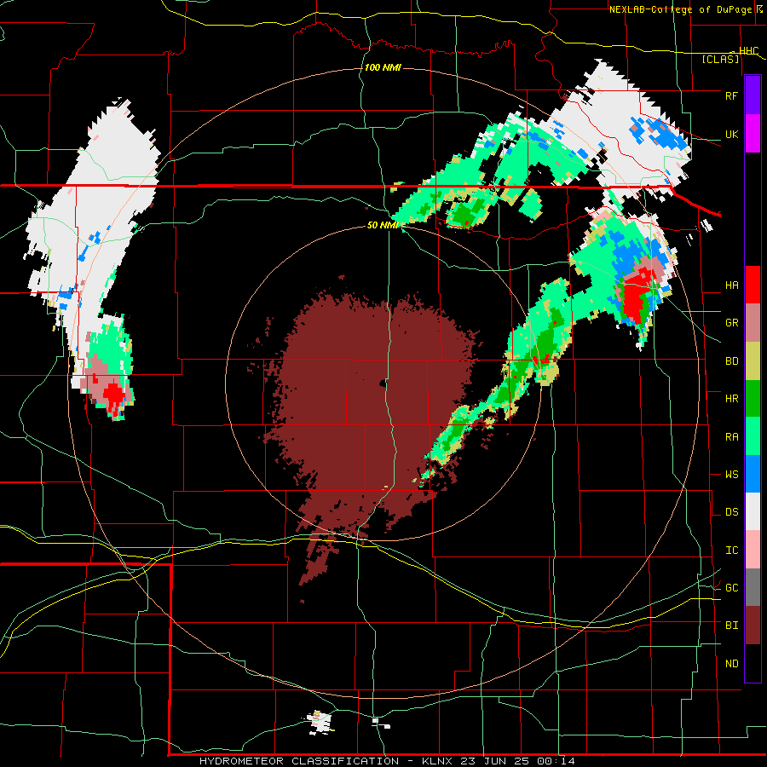The image size is (767, 767).
Task: Click the 'HHC' product code text
Action: (748, 50)
